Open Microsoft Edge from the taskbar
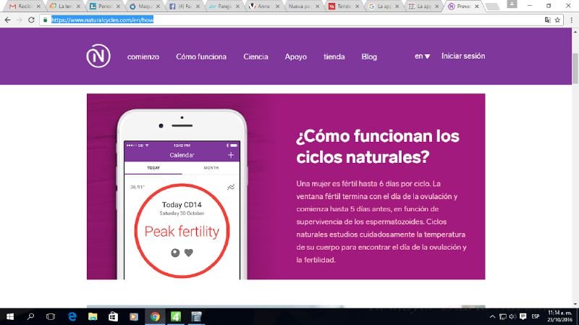579x325 pixels. 72,316
